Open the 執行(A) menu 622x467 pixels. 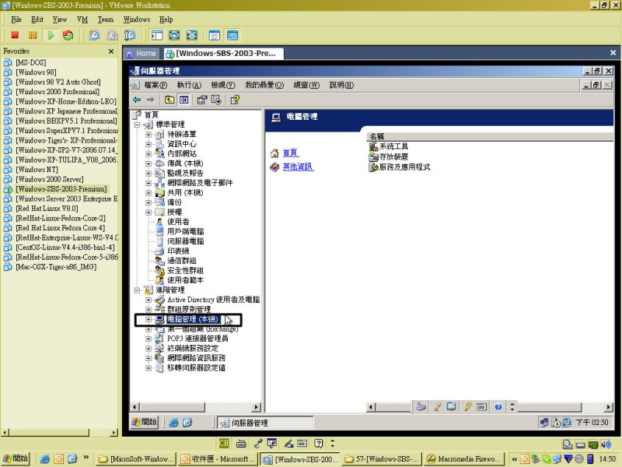pyautogui.click(x=189, y=85)
